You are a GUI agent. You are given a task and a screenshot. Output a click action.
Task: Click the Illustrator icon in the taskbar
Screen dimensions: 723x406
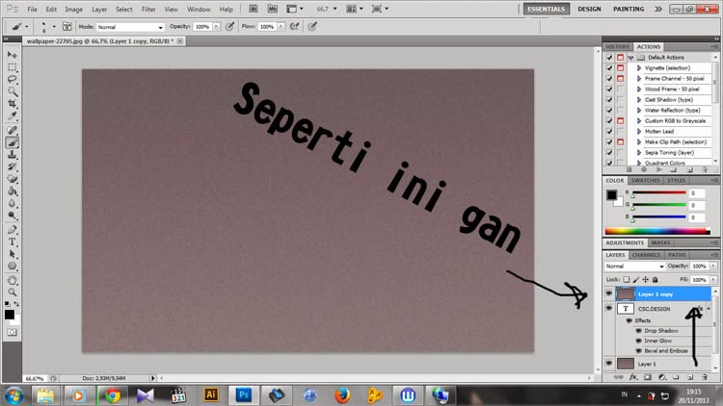point(210,394)
